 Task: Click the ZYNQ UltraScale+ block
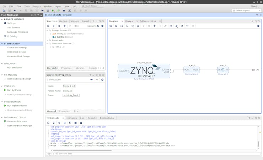pos(144,71)
